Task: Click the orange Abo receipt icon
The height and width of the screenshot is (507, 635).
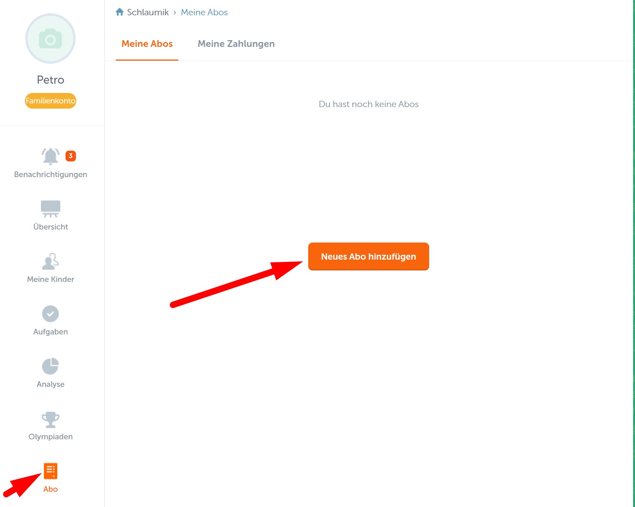Action: pyautogui.click(x=50, y=471)
